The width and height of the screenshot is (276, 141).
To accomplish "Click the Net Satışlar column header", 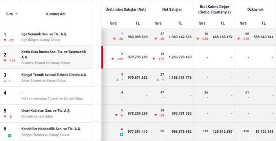I will pos(172,9).
